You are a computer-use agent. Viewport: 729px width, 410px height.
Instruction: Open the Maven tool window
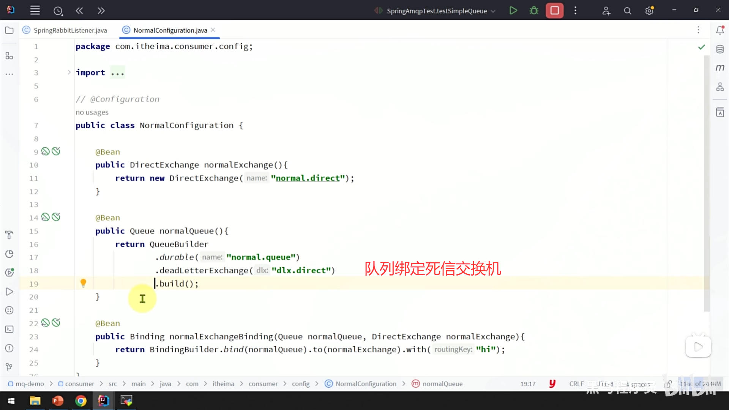coord(720,68)
